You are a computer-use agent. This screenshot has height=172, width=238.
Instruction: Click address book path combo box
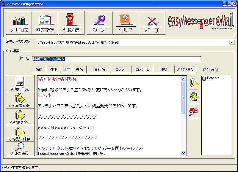[135, 43]
